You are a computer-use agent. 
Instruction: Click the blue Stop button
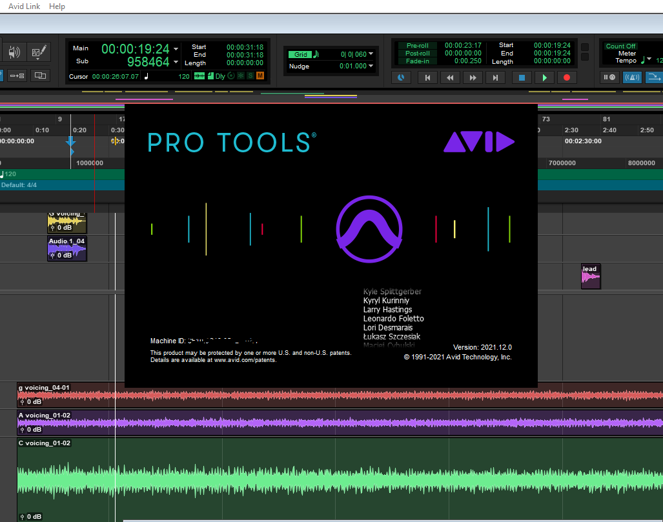[x=522, y=77]
